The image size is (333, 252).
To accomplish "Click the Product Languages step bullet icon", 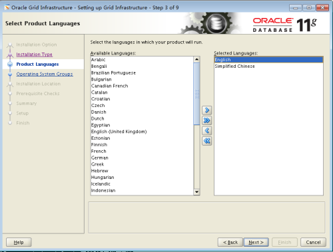I will (10, 64).
